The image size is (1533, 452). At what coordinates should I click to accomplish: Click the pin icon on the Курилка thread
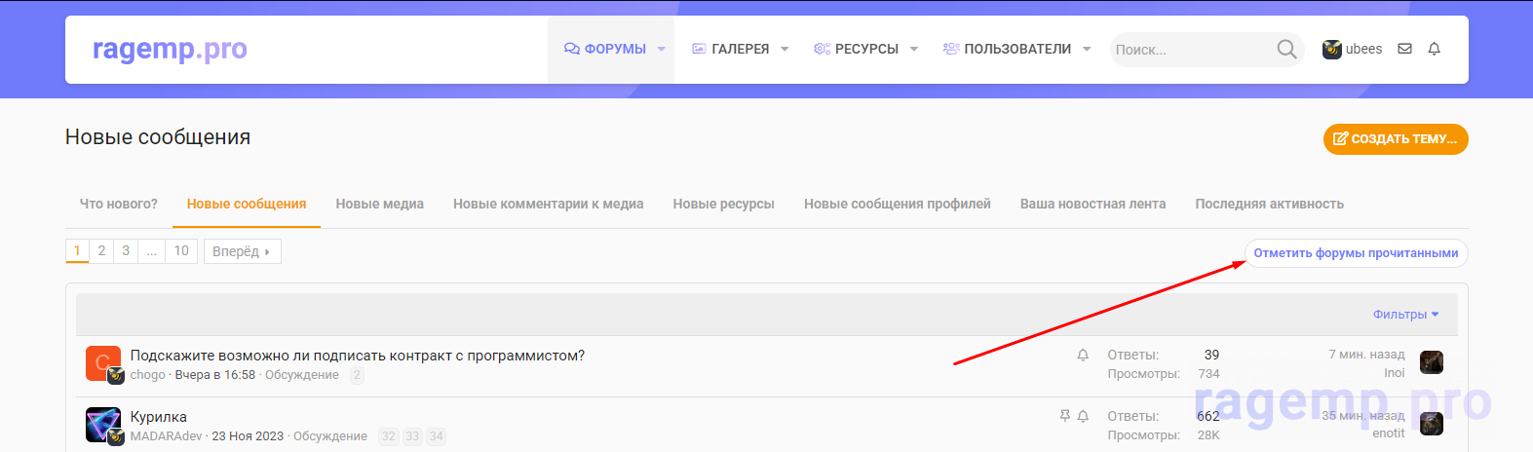[1064, 416]
